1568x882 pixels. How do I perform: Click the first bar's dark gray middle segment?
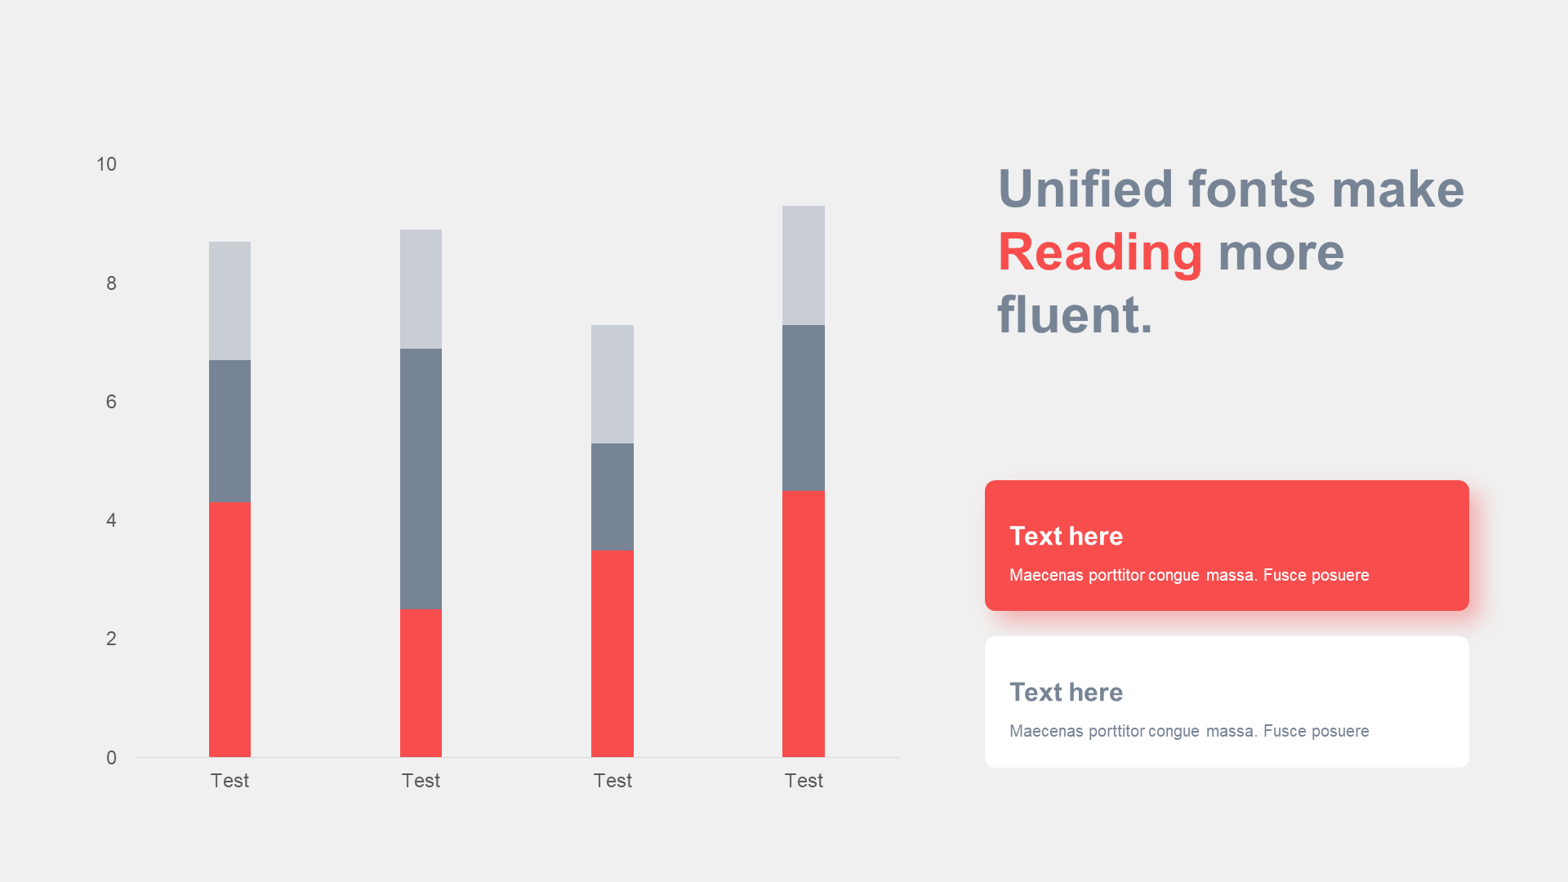(229, 431)
